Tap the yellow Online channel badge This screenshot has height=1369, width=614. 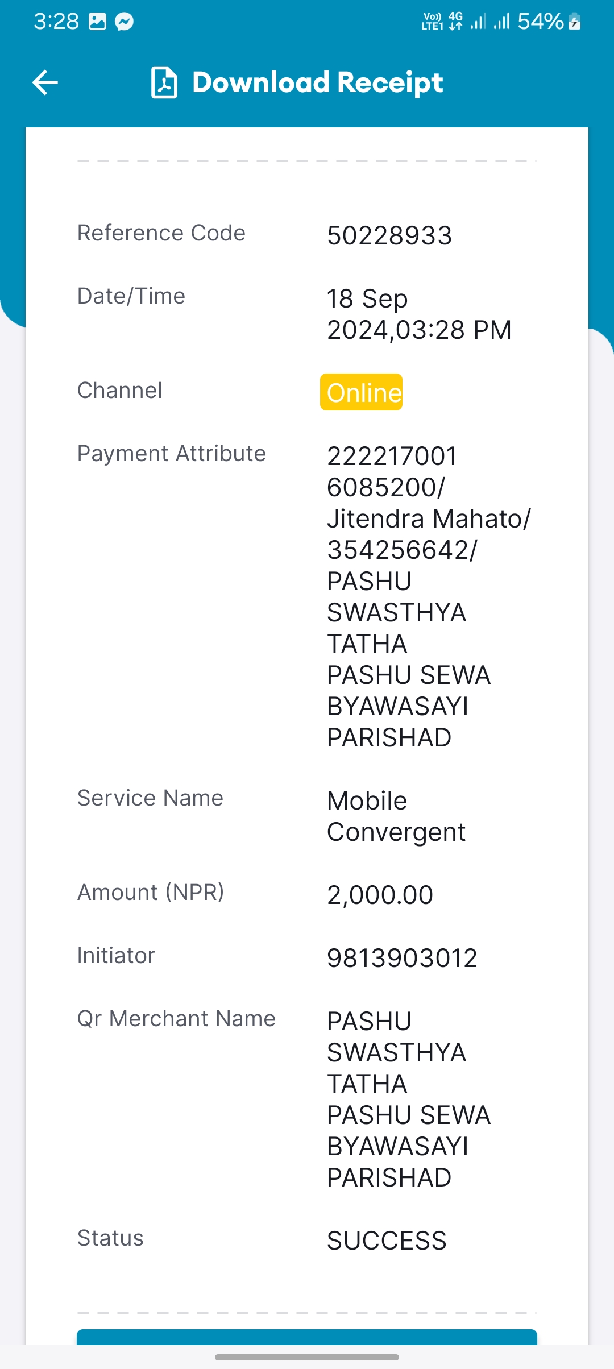click(362, 392)
